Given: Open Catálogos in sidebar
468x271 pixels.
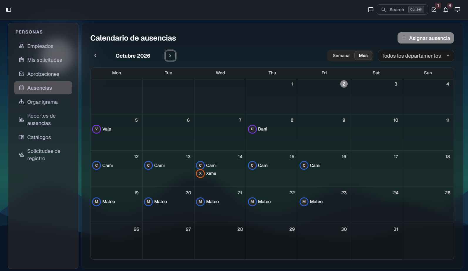Looking at the screenshot, I should (43, 137).
